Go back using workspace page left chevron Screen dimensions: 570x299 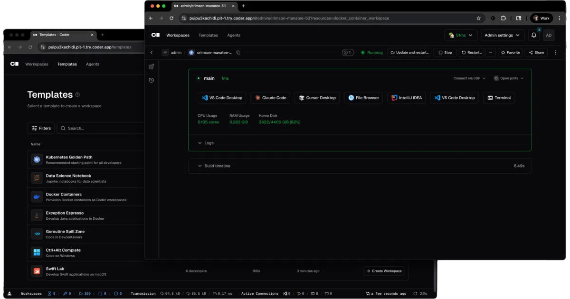152,53
